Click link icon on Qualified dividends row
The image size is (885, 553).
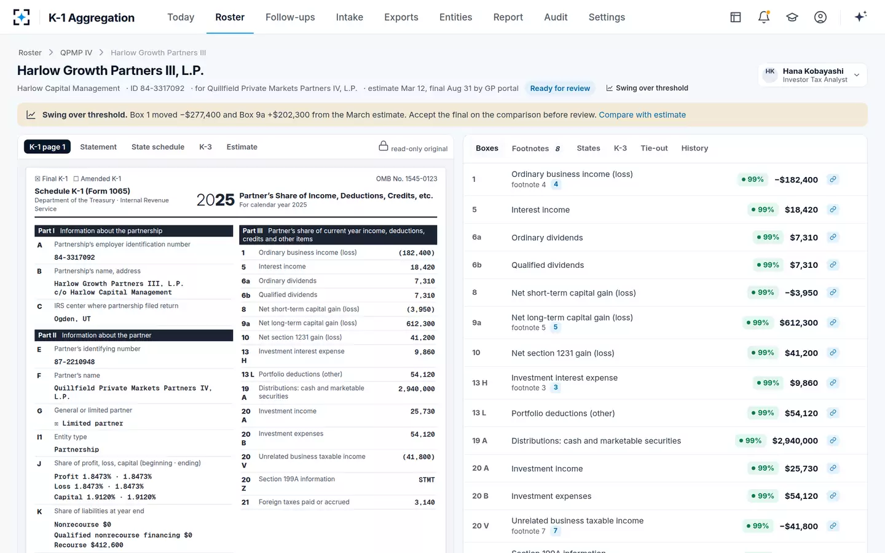pos(833,265)
